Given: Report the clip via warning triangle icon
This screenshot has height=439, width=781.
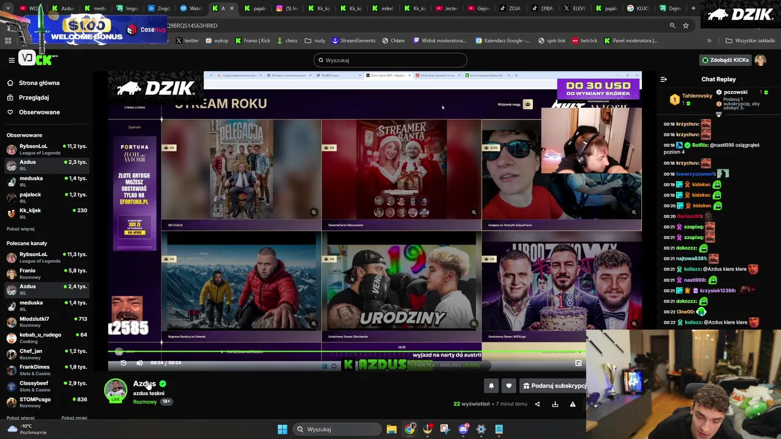Looking at the screenshot, I should (x=572, y=404).
